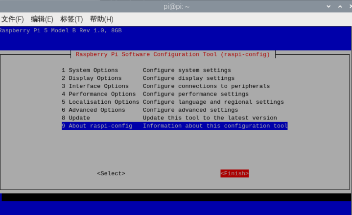Click the <Select> button
The image size is (352, 215).
pyautogui.click(x=111, y=173)
